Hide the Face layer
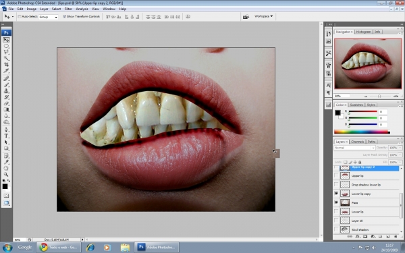Screen dimensions: 405x253 tap(336, 202)
